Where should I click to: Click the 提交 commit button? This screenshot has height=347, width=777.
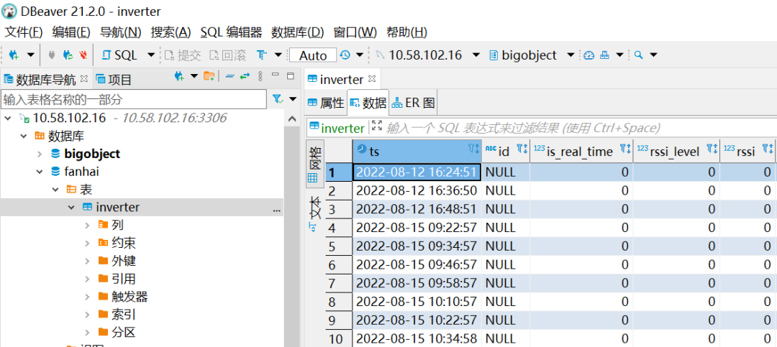(x=182, y=55)
